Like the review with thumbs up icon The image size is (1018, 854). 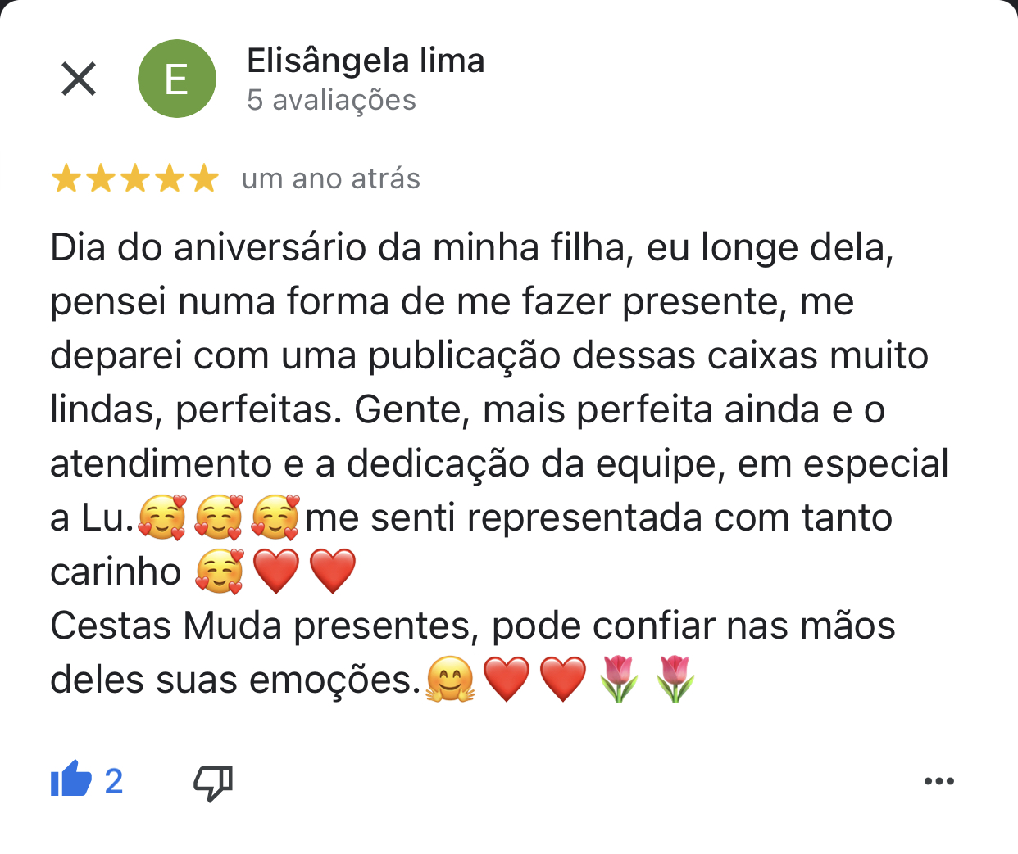70,779
